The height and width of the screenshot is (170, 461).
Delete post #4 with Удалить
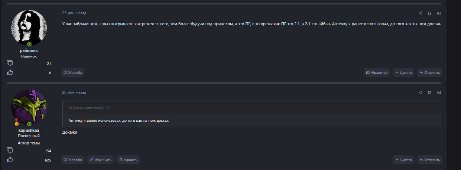pos(128,160)
